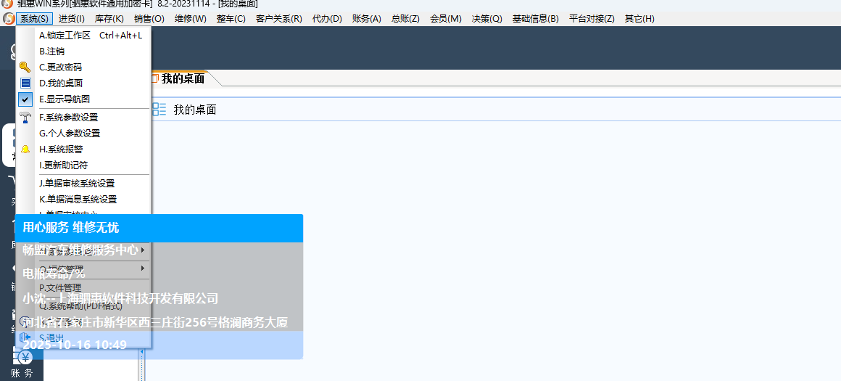The image size is (841, 381).
Task: Select J.单据审核系统设置 option
Action: point(77,183)
